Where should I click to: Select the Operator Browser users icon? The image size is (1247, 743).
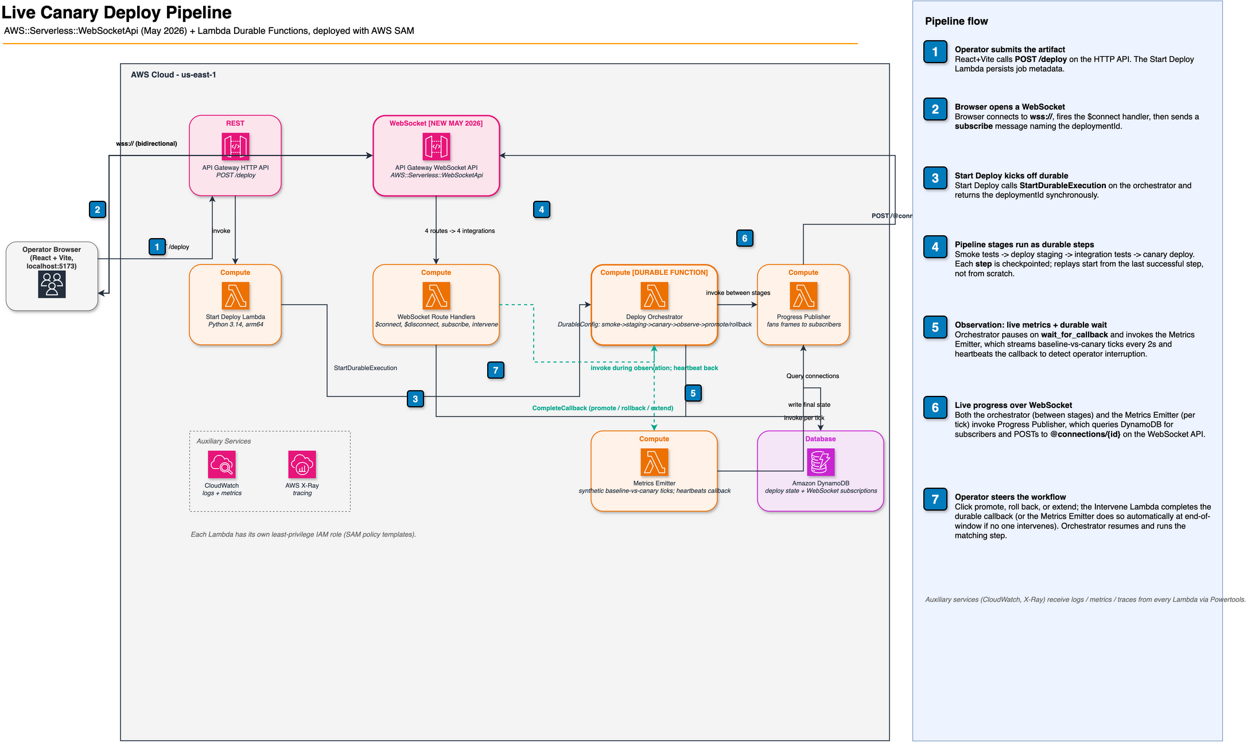52,285
